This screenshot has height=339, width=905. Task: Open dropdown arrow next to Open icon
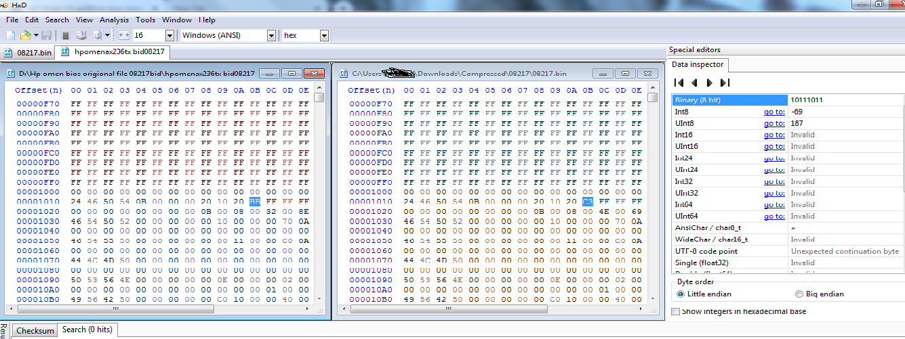[36, 35]
